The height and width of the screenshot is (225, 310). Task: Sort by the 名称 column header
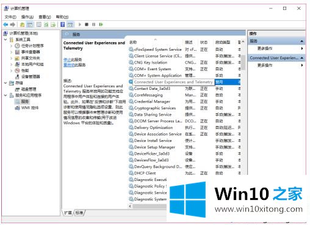133,42
